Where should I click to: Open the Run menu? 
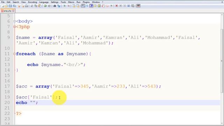[x=78, y=2]
